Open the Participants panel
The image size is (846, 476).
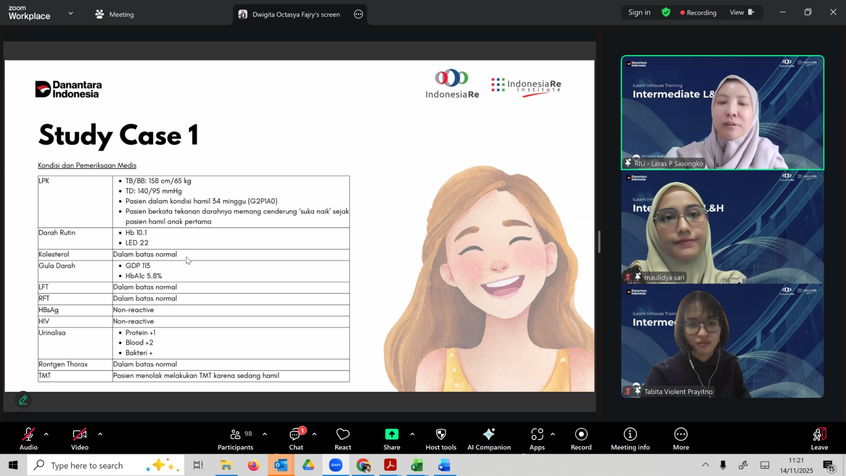coord(235,439)
